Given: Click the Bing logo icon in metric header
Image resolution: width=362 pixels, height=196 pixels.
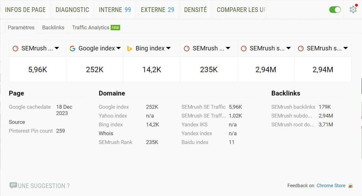Looking at the screenshot, I should 130,49.
